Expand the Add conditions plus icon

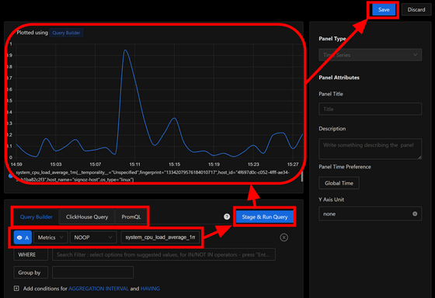[x=16, y=289]
